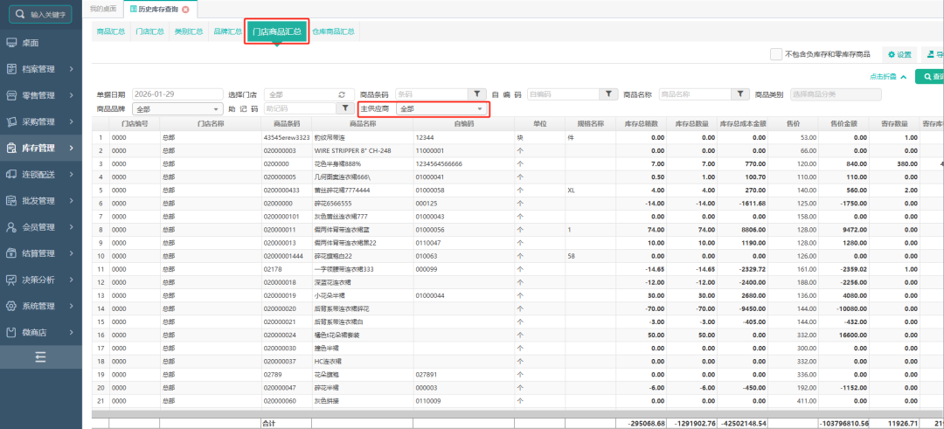
Task: Switch to 我的桌面 tab
Action: click(103, 9)
